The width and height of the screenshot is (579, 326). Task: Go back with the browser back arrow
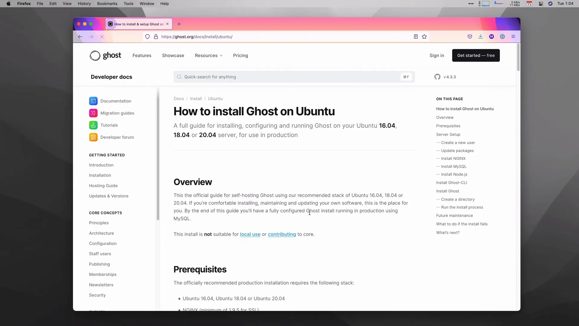(80, 37)
